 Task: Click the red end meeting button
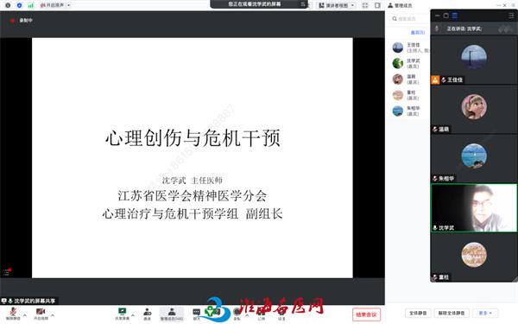(366, 314)
